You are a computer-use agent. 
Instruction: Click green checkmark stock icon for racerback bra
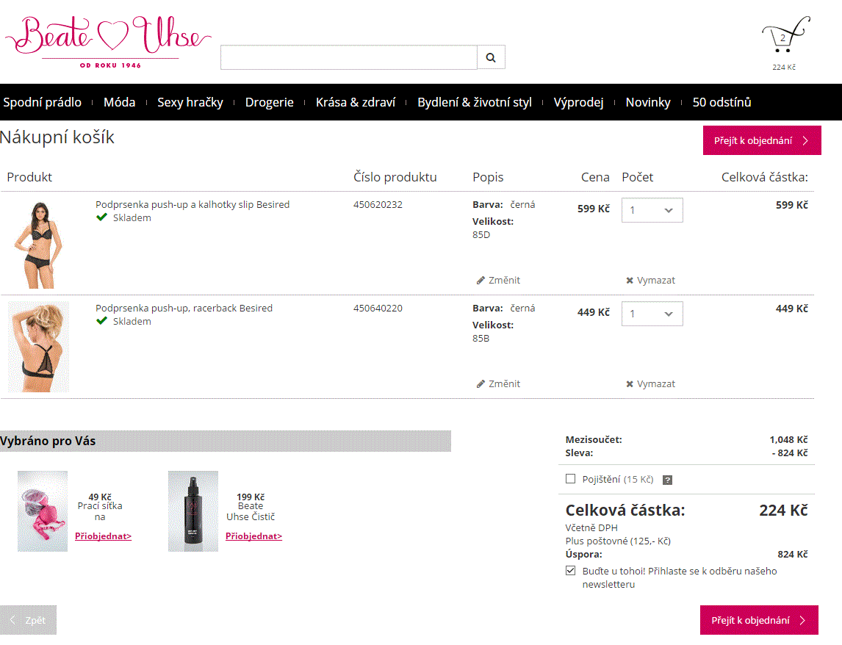pyautogui.click(x=101, y=321)
